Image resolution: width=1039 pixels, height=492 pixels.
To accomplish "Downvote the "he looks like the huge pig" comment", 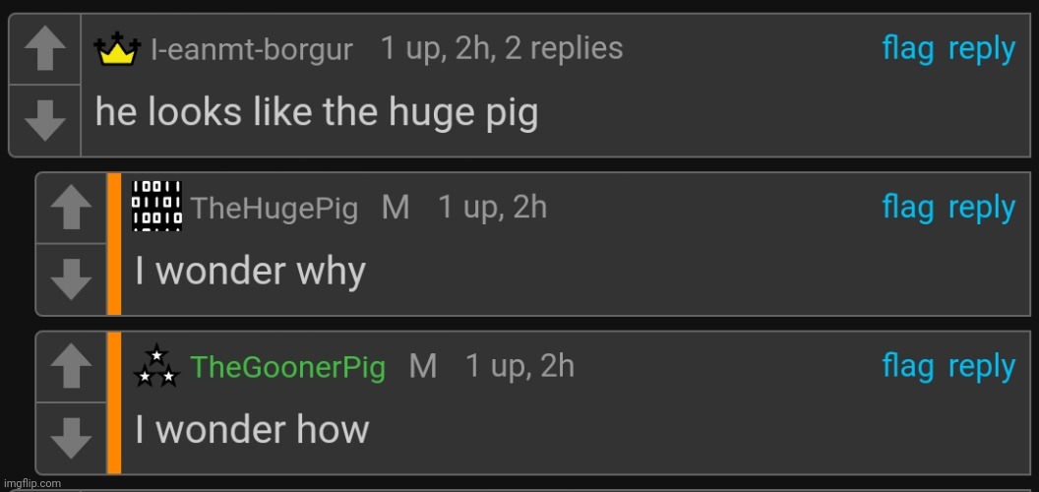I will point(45,121).
